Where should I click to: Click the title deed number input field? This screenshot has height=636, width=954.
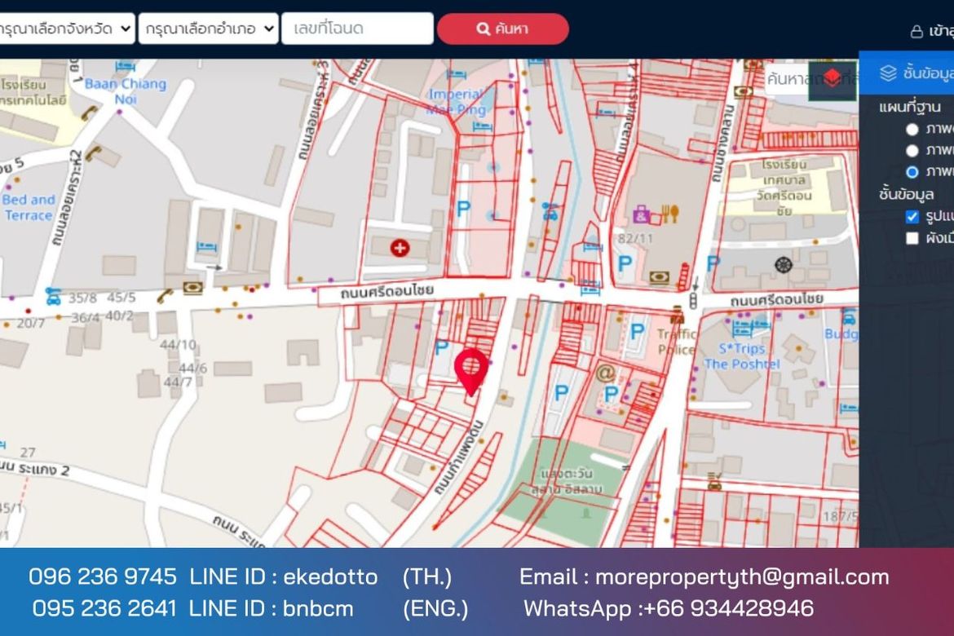click(357, 29)
